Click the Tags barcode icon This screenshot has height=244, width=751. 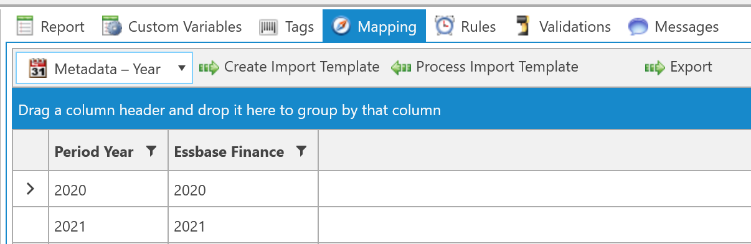[268, 27]
